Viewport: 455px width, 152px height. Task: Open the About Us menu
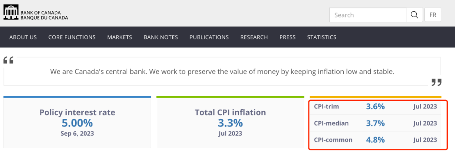[23, 37]
